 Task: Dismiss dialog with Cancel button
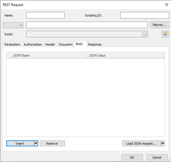pyautogui.click(x=157, y=157)
